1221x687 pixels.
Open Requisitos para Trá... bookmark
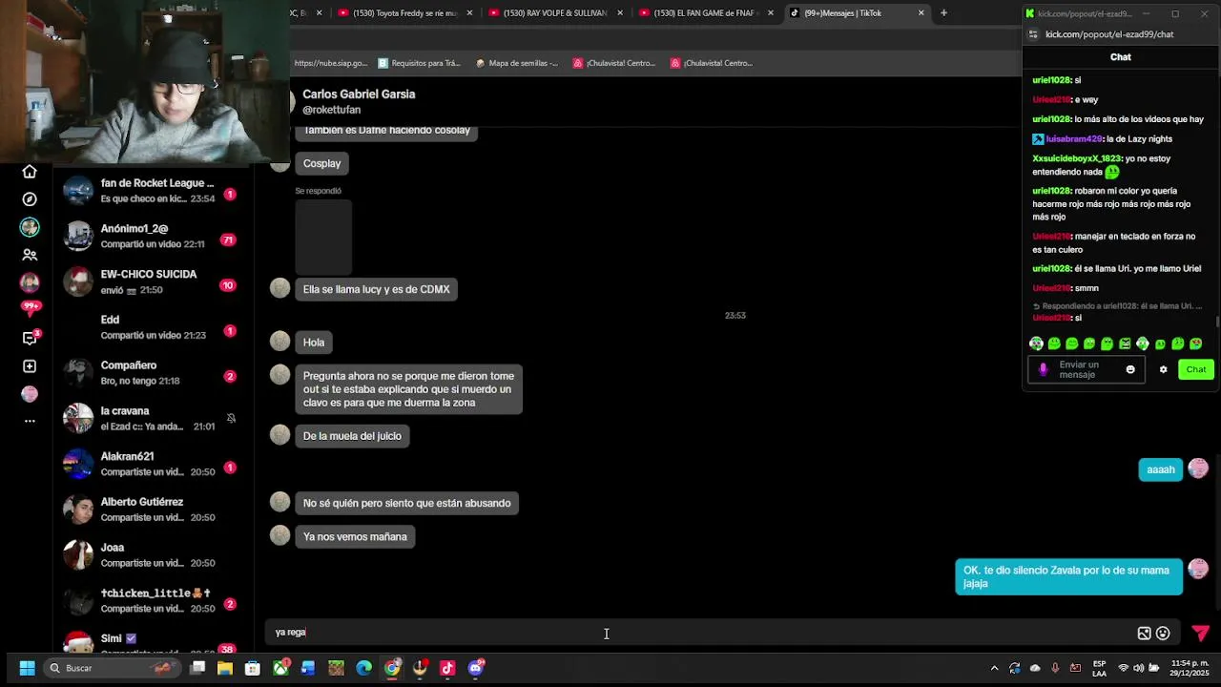point(419,63)
